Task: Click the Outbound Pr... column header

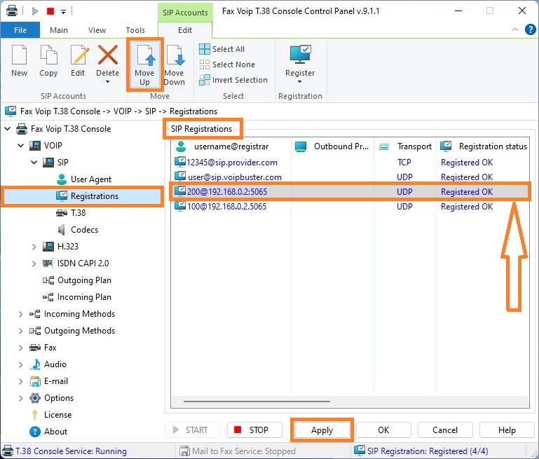Action: click(x=332, y=146)
